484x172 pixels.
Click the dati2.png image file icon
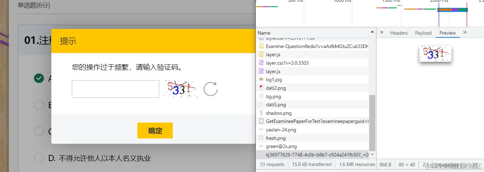coord(261,88)
